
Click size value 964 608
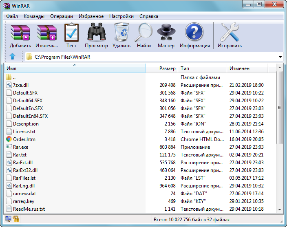point(167,186)
